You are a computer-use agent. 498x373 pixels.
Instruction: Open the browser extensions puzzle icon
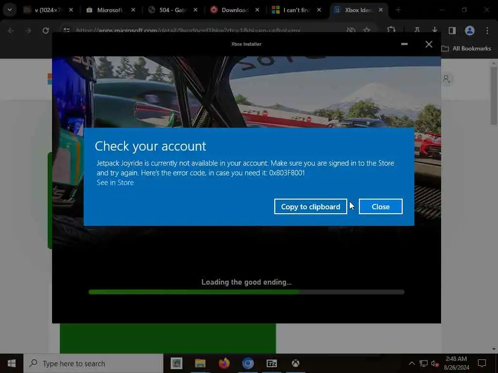[x=391, y=30]
